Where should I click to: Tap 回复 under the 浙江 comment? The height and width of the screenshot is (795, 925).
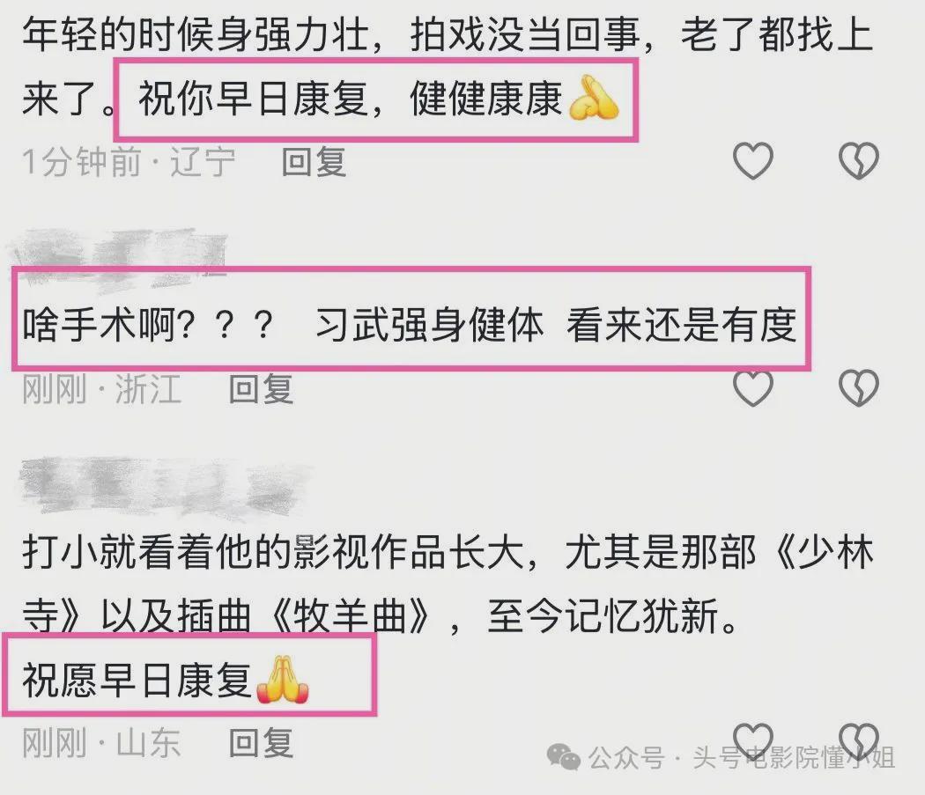coord(261,389)
